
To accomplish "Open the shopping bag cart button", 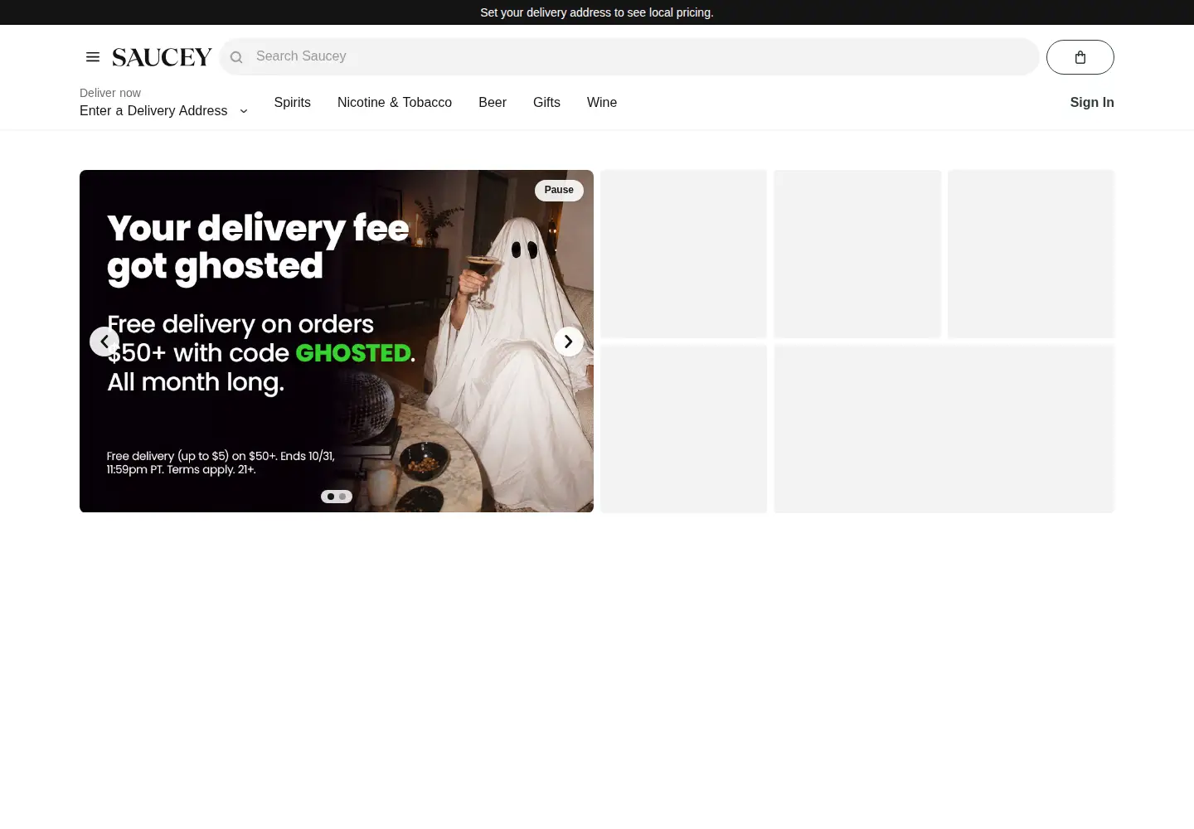I will (1080, 57).
